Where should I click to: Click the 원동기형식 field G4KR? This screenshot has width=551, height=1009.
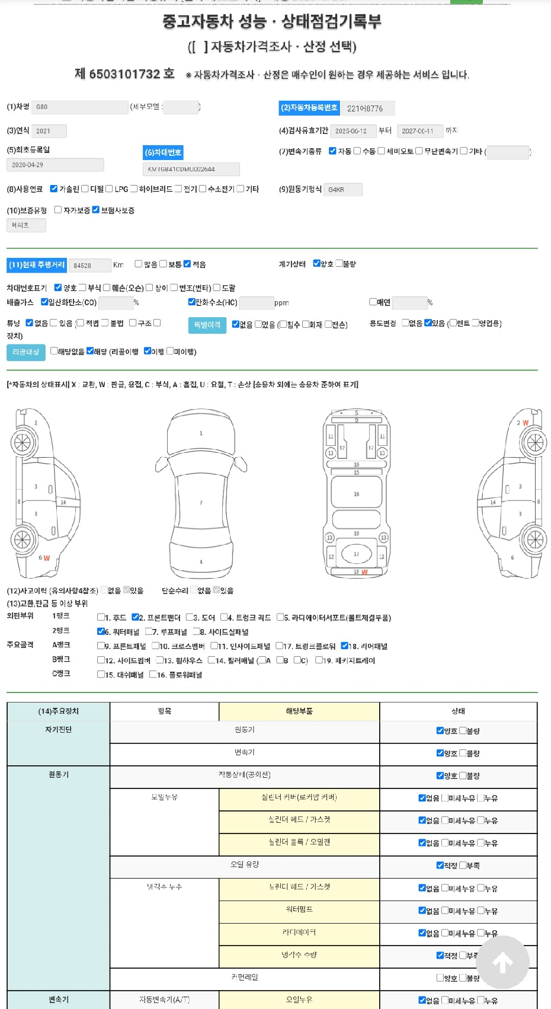coord(342,190)
